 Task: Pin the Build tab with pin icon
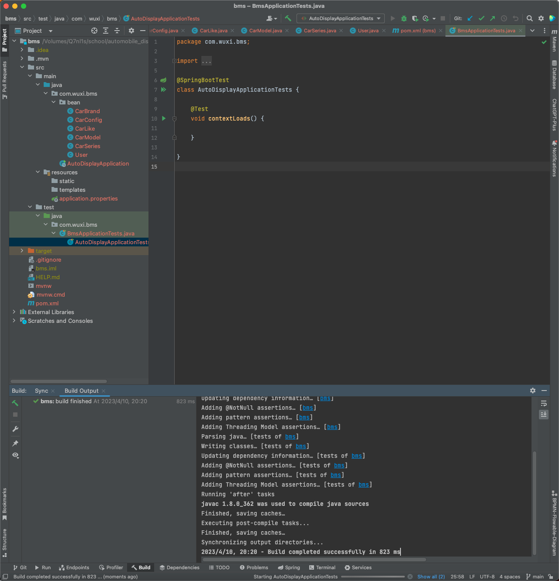point(15,443)
